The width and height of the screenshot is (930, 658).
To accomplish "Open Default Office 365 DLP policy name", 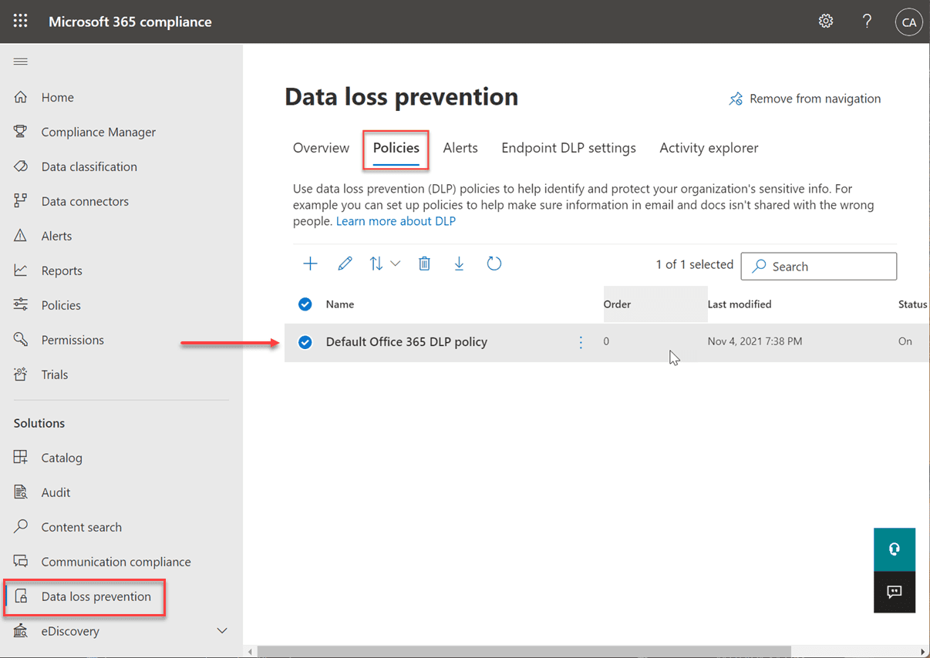I will tap(406, 342).
